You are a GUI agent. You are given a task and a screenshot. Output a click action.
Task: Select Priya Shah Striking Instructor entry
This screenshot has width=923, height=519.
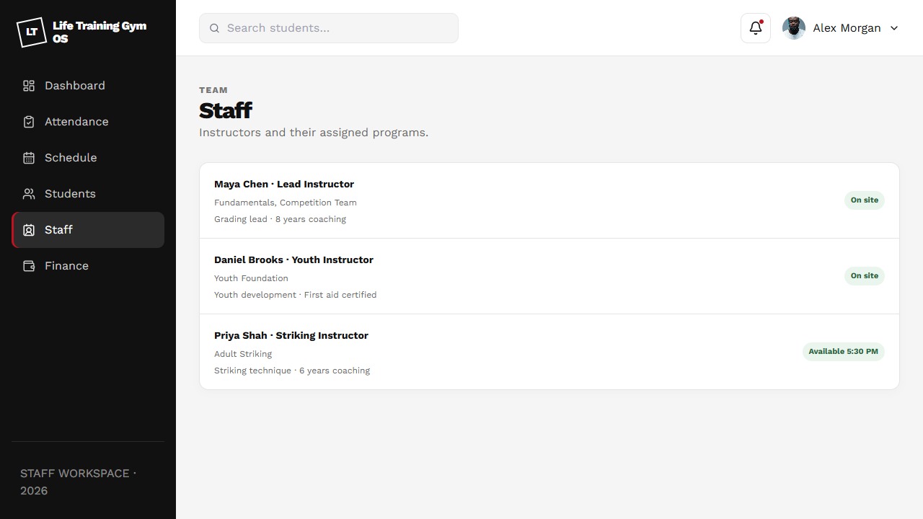click(x=549, y=352)
